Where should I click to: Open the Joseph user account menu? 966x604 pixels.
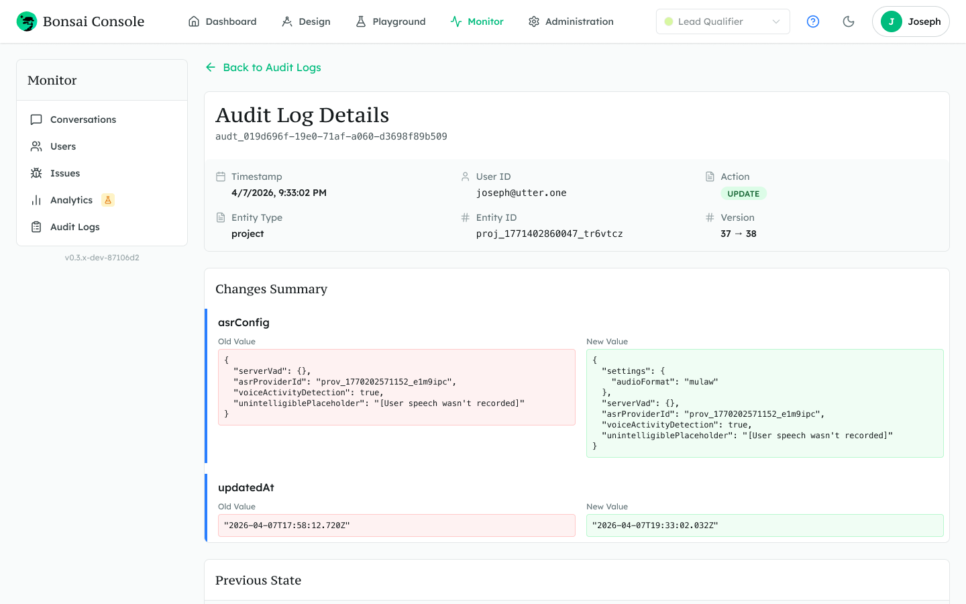point(910,21)
